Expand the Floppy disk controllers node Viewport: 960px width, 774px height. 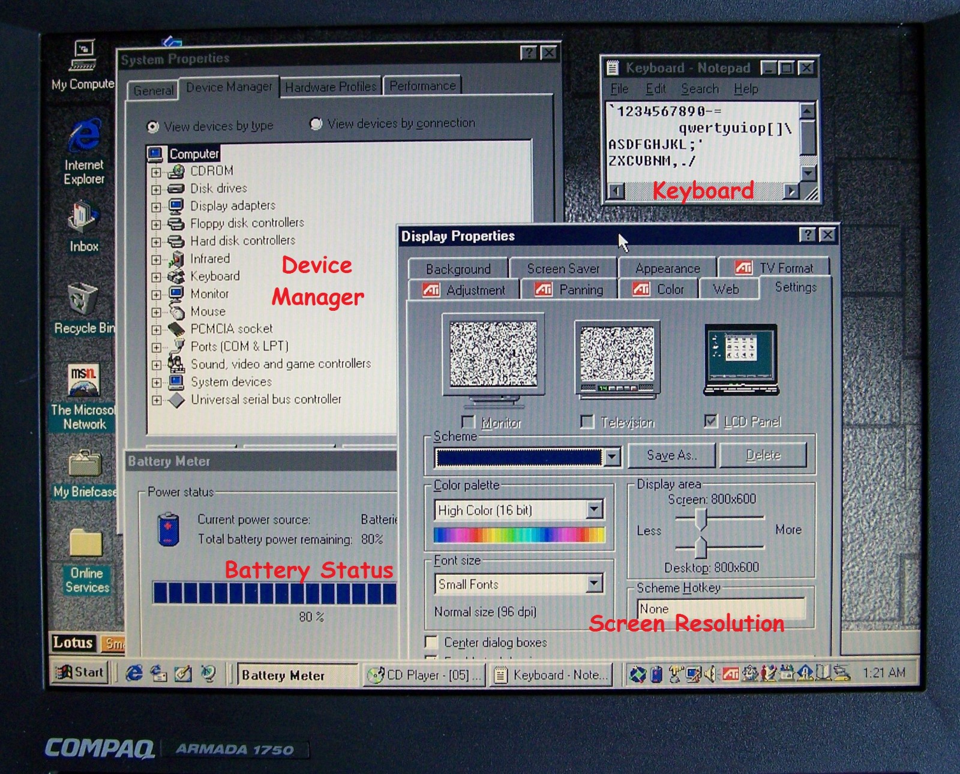coord(156,225)
